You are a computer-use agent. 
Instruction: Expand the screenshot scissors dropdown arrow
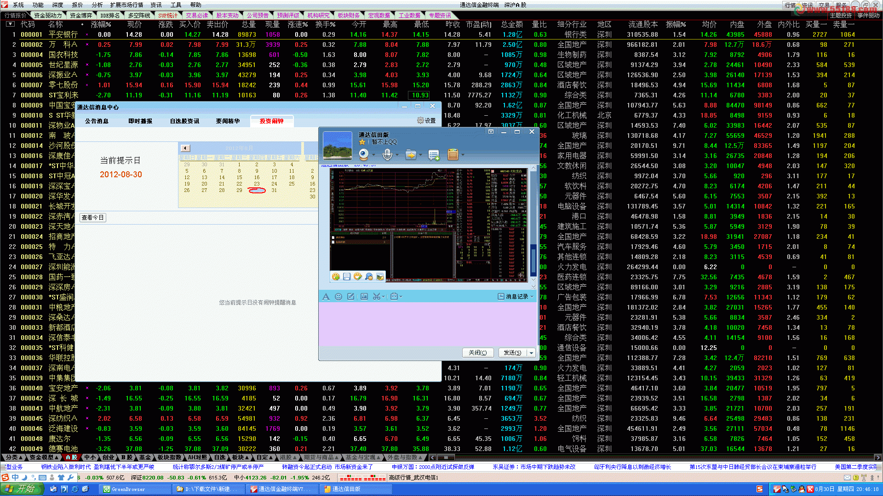coord(384,297)
